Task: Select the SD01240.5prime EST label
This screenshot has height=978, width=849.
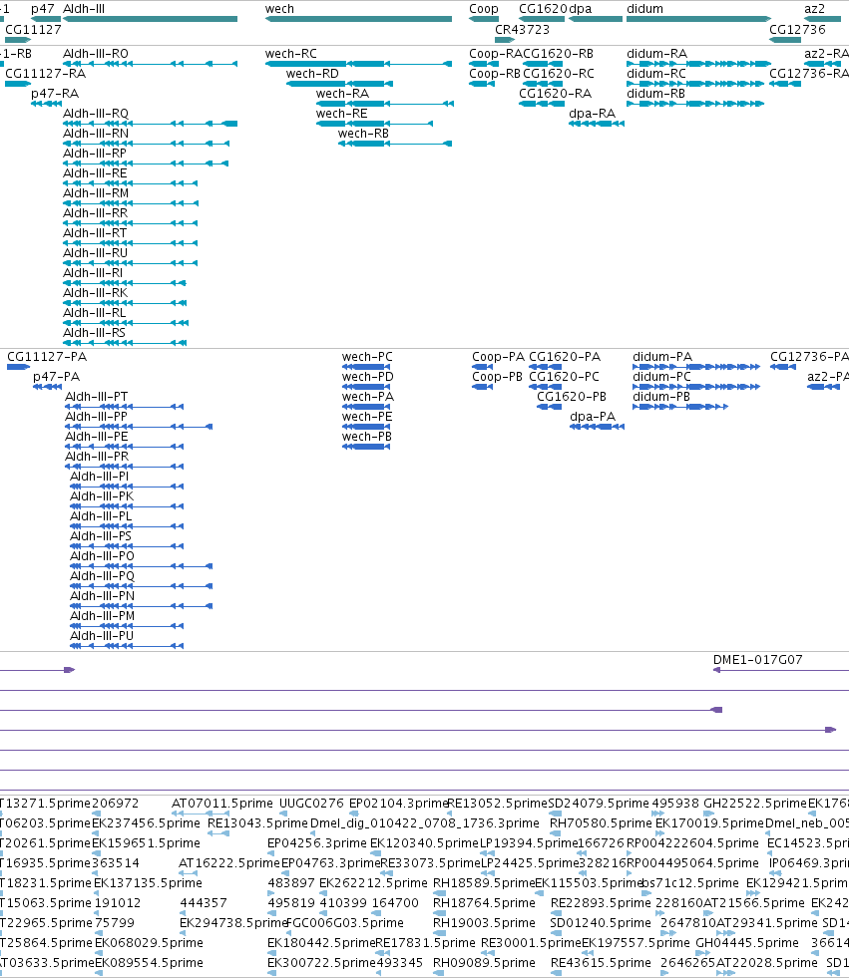Action: click(x=601, y=923)
